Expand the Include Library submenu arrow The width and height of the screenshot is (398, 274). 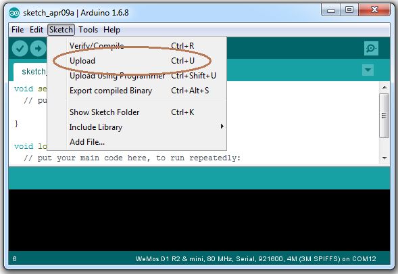pos(222,127)
